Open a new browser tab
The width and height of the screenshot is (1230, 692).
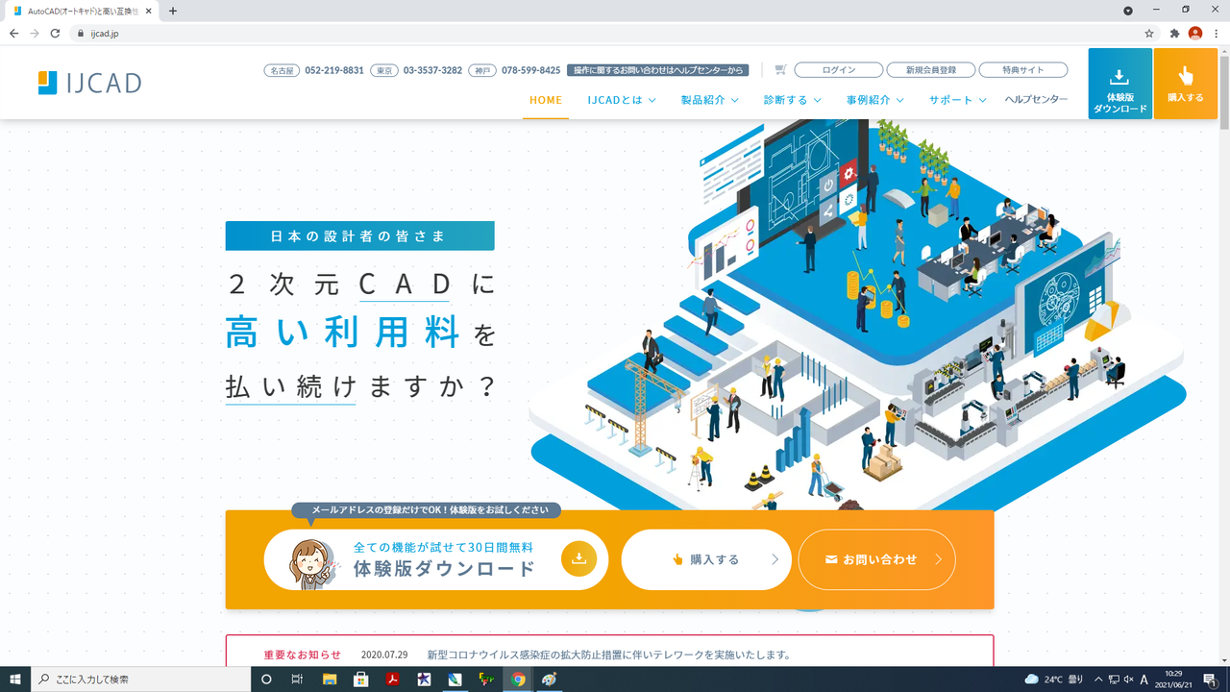tap(173, 11)
